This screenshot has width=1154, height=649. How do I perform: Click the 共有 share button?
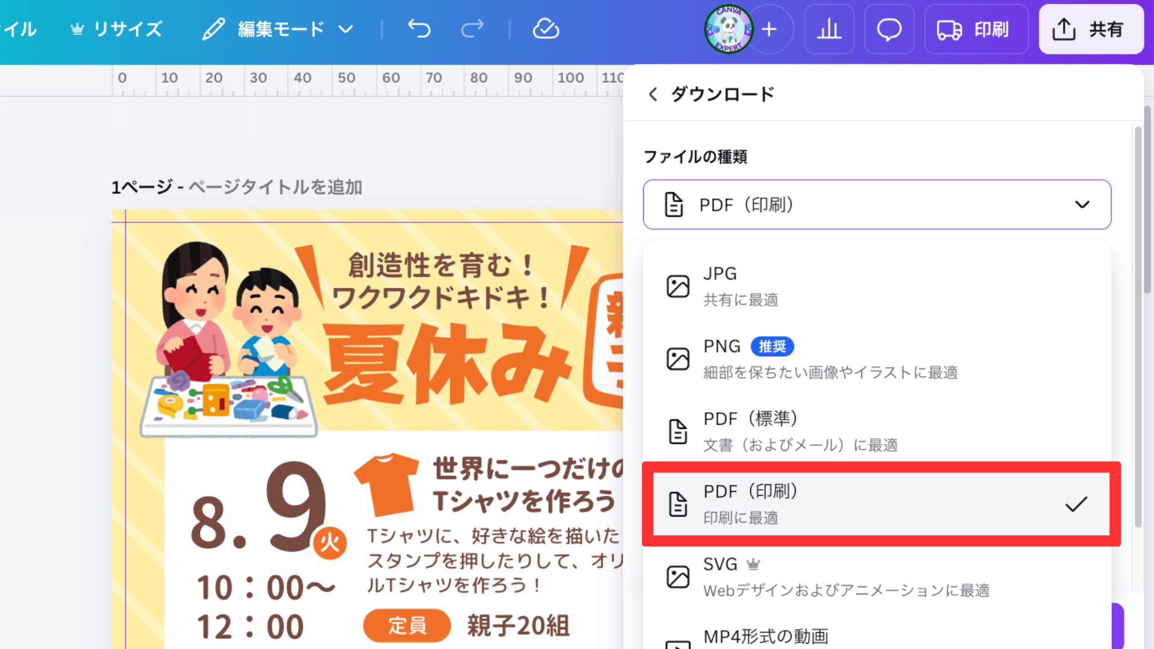coord(1090,29)
